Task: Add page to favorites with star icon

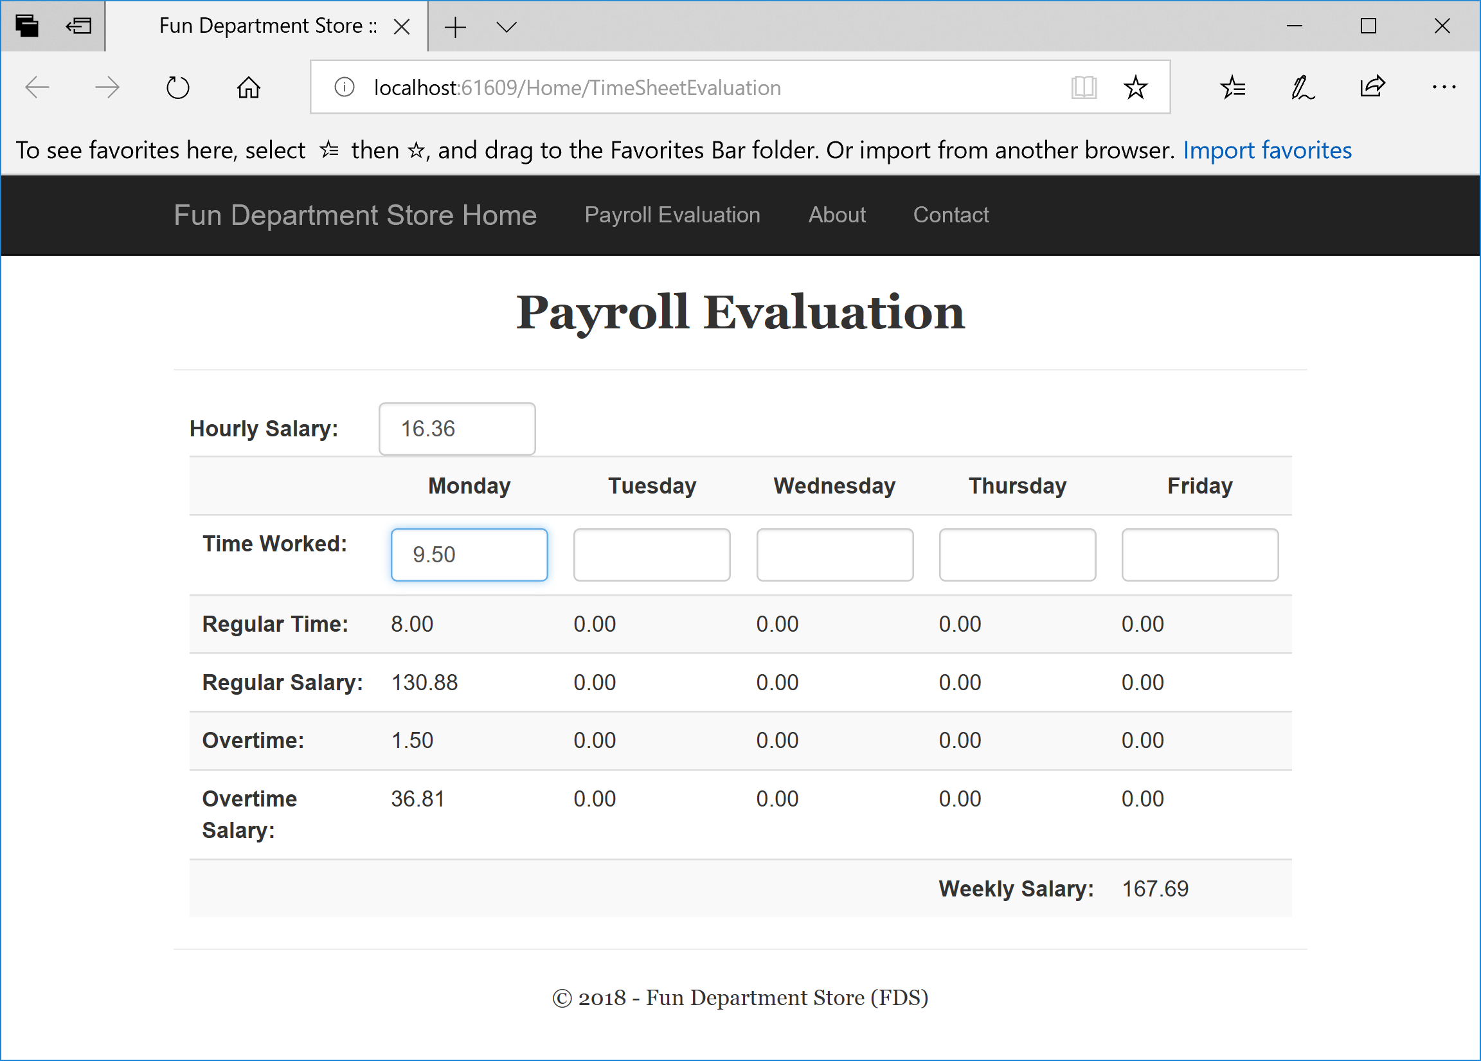Action: coord(1136,87)
